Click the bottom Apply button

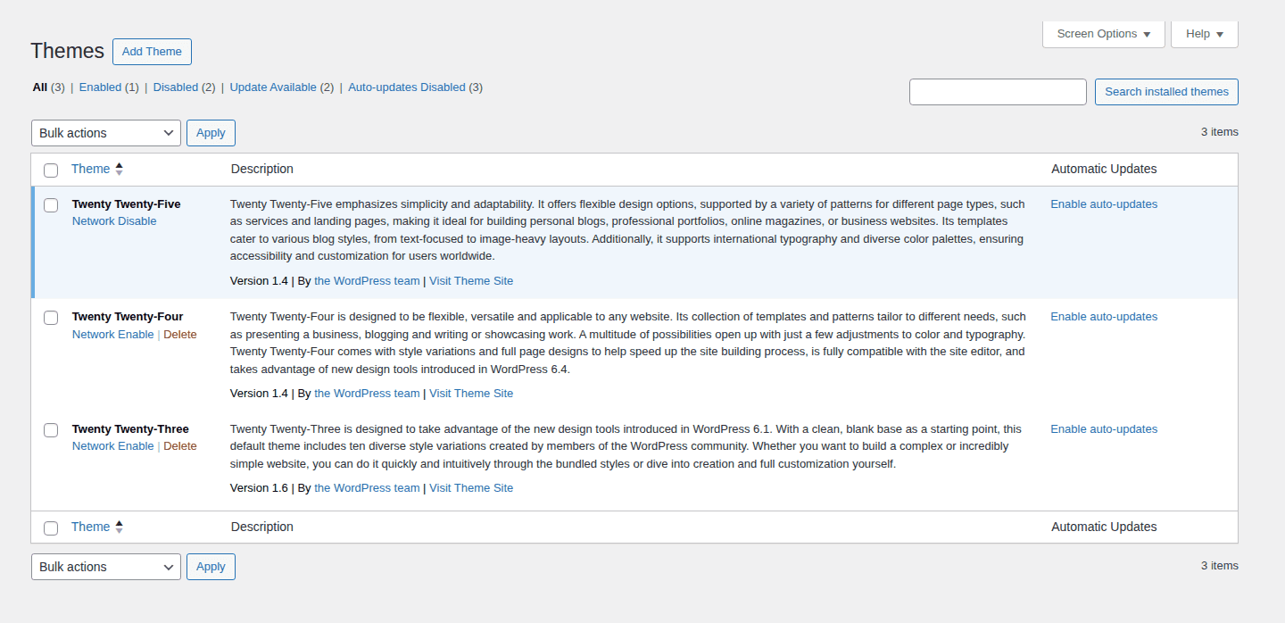click(x=211, y=567)
